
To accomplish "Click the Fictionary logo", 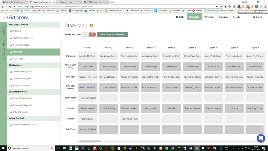I will (15, 18).
